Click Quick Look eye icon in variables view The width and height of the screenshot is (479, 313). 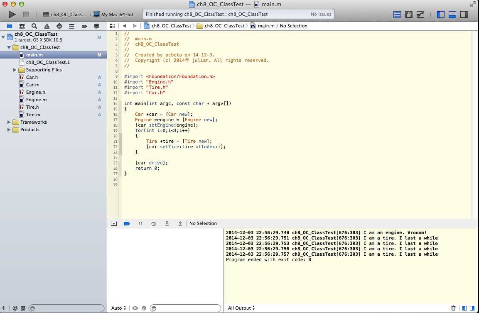[135, 308]
